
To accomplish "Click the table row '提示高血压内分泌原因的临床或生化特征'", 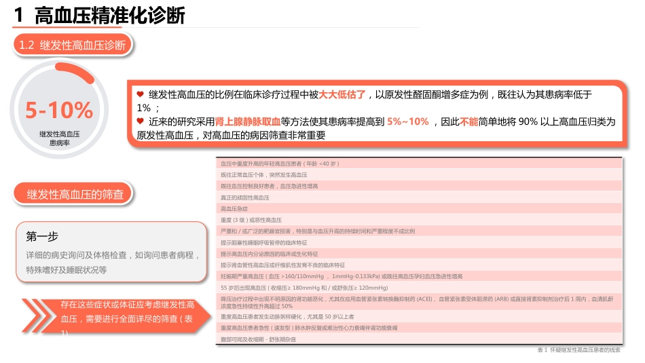I will 419,254.
